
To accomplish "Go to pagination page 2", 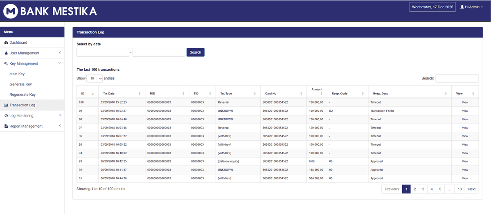I will 415,189.
